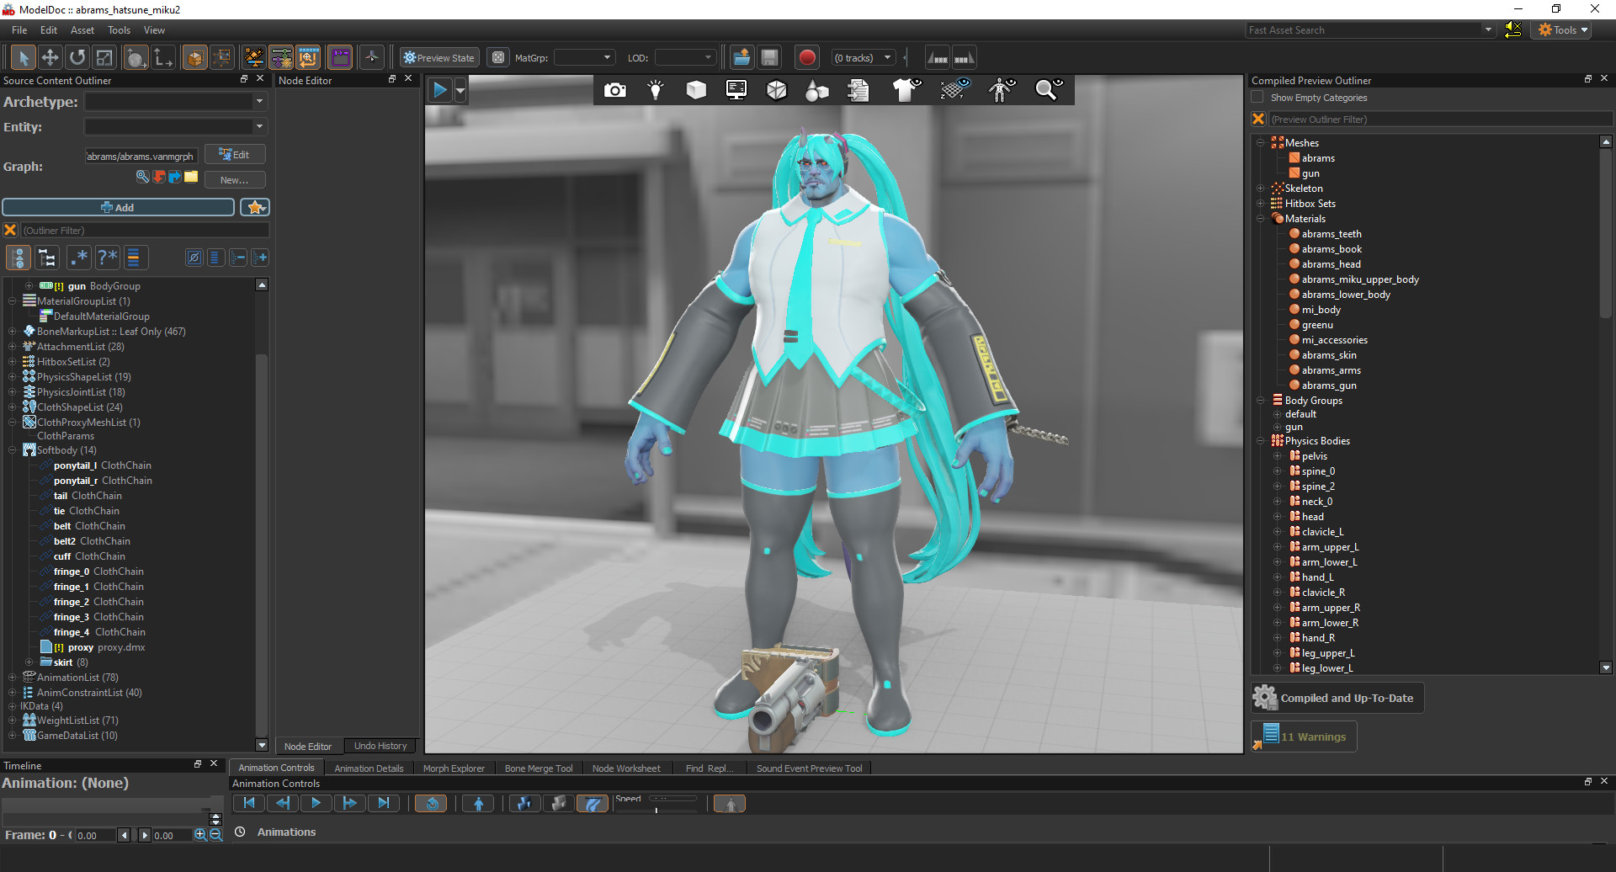Click the record button in the top toolbar

[x=806, y=56]
